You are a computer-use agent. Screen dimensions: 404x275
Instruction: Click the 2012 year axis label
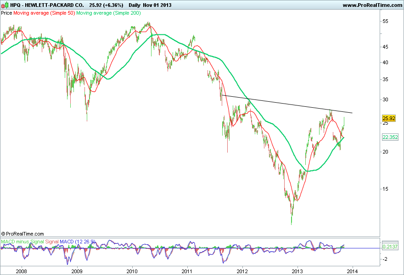click(x=242, y=271)
